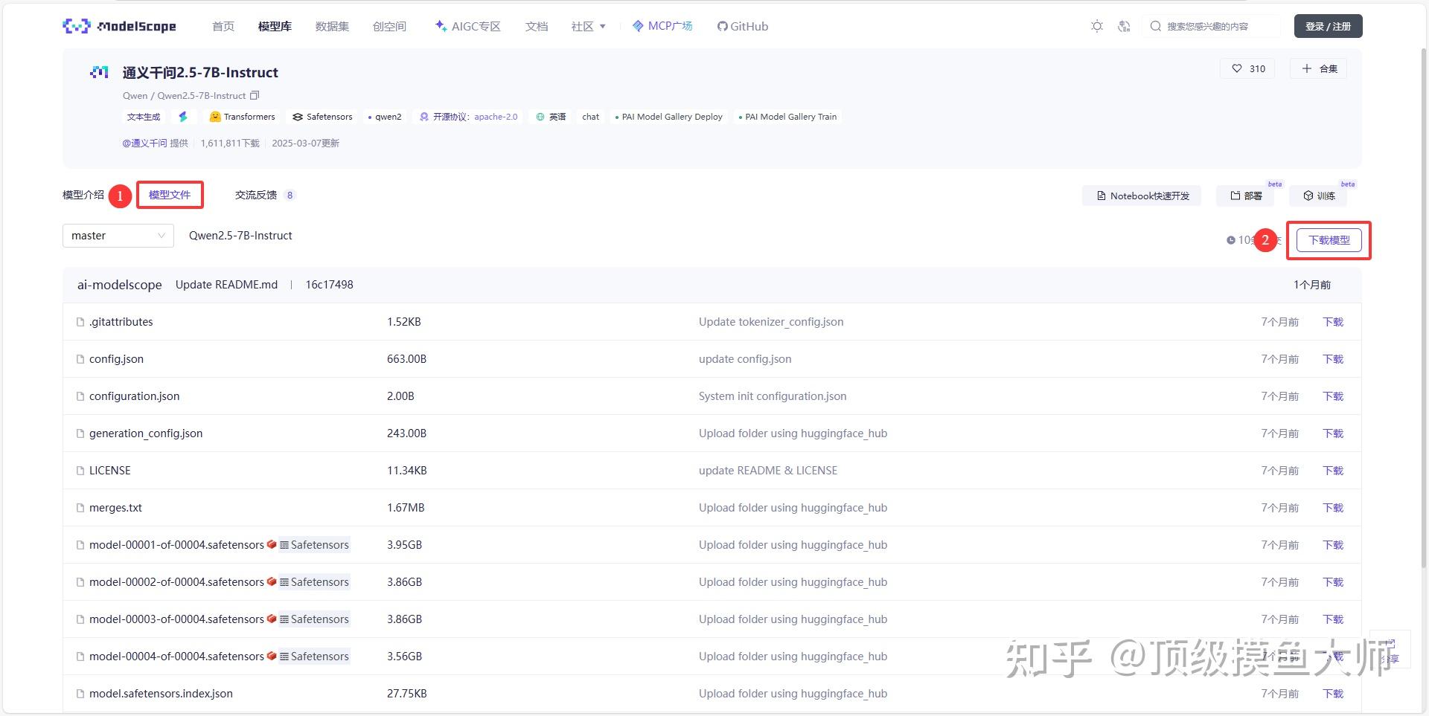This screenshot has width=1429, height=716.
Task: Switch to the 模型介绍 tab
Action: pyautogui.click(x=83, y=195)
